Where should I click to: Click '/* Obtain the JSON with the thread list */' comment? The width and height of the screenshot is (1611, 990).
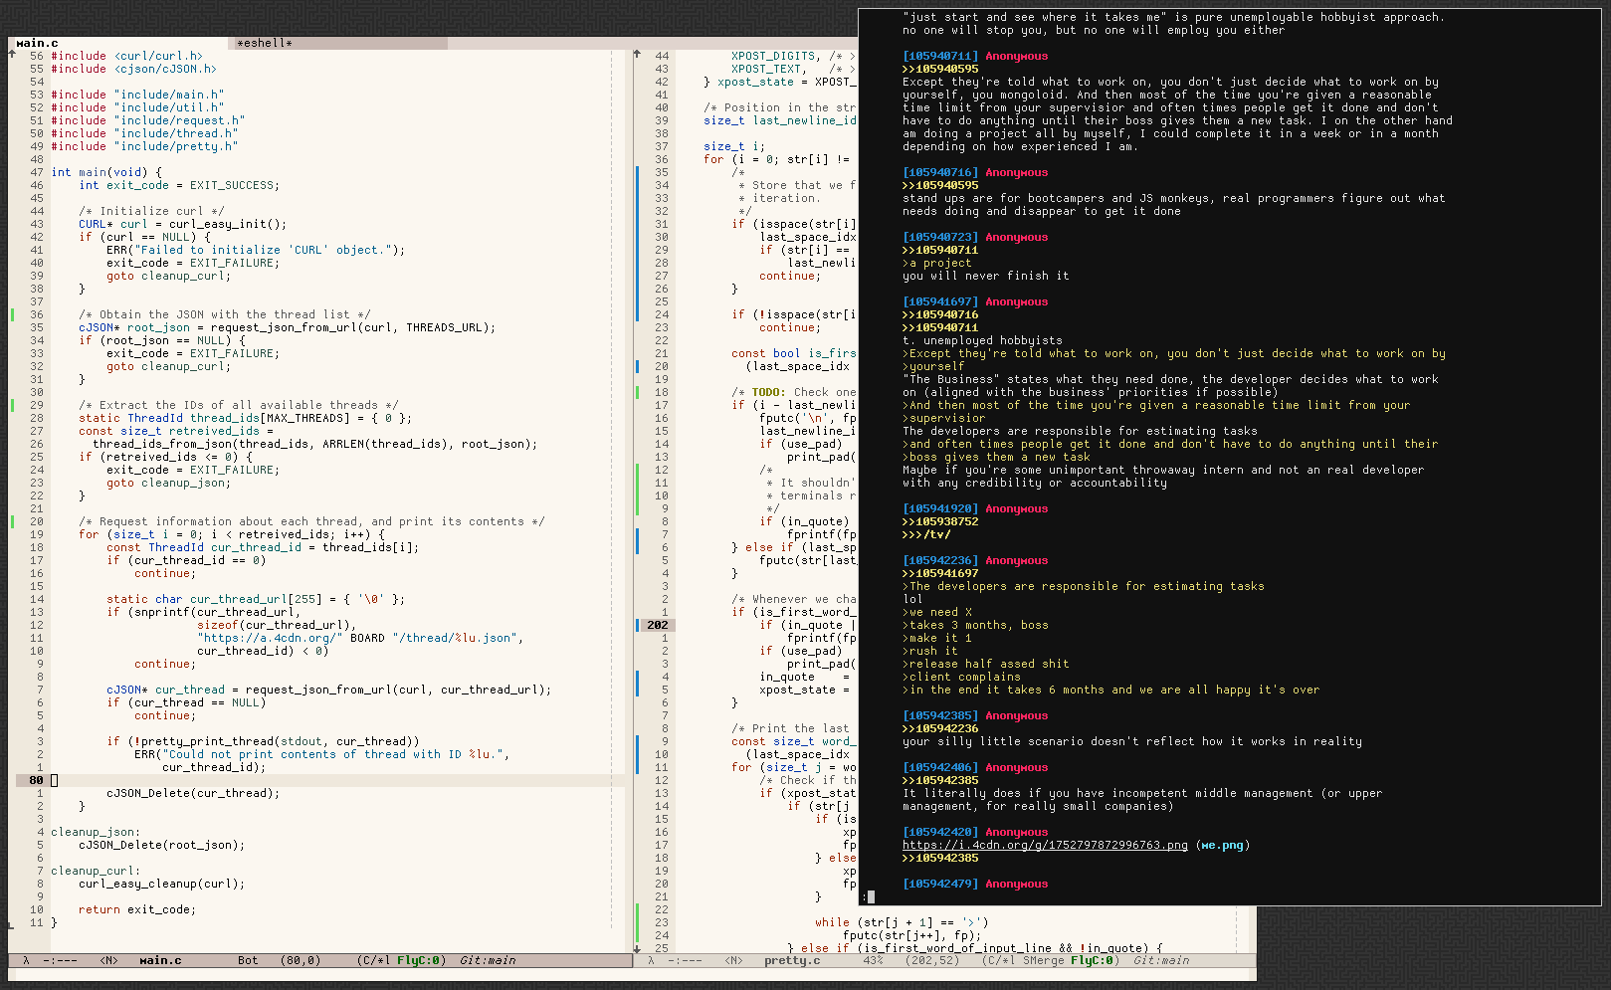tap(225, 314)
